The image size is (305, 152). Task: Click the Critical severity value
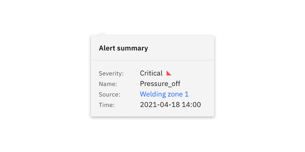pos(151,73)
